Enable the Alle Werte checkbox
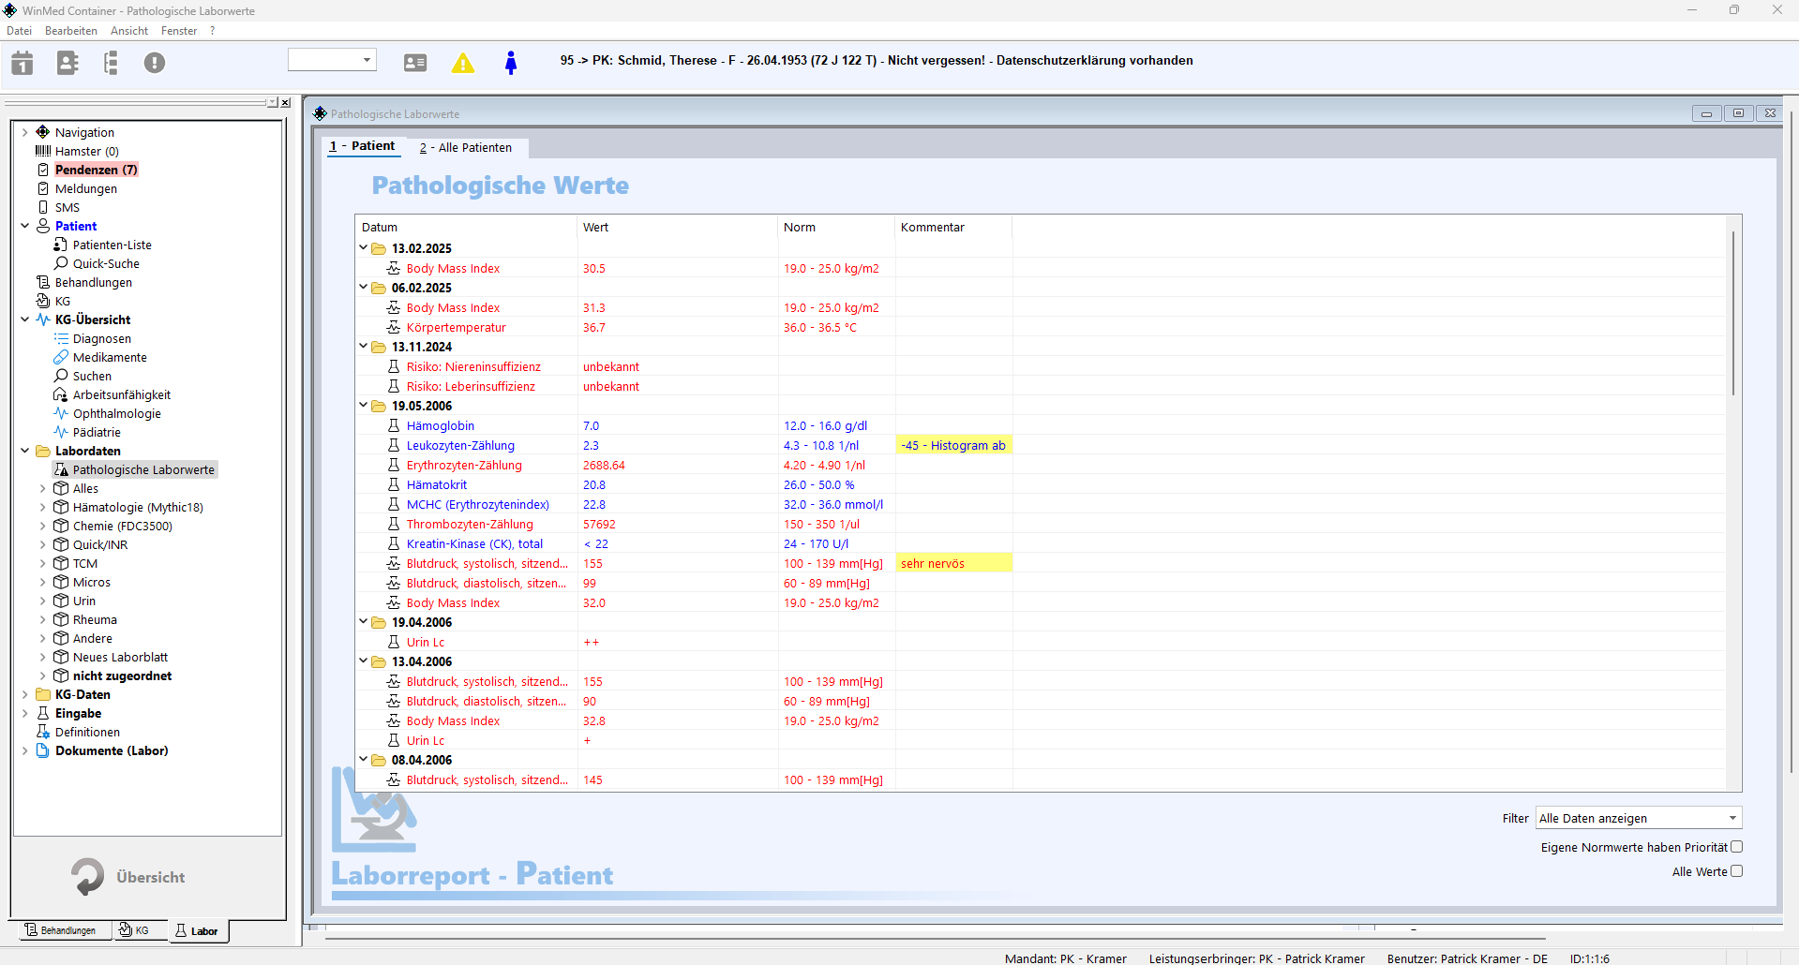 pyautogui.click(x=1736, y=871)
